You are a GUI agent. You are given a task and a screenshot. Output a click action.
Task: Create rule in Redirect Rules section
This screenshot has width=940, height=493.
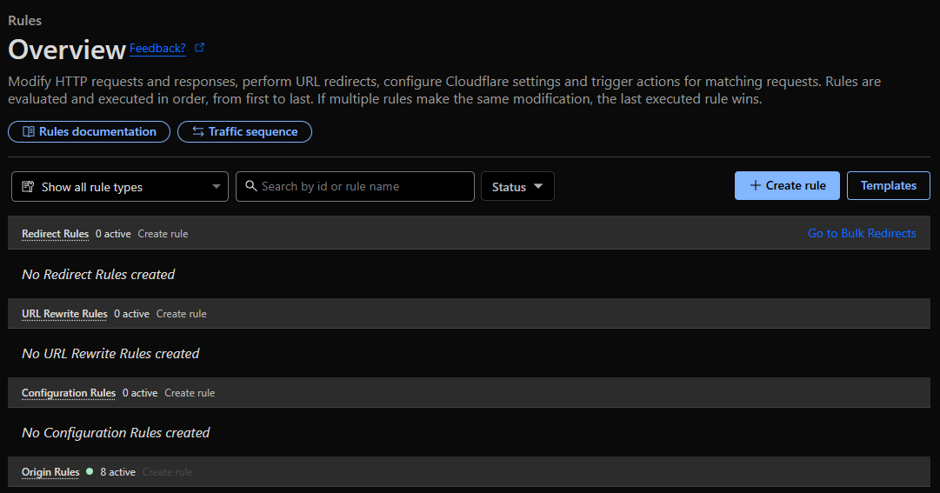(x=163, y=234)
